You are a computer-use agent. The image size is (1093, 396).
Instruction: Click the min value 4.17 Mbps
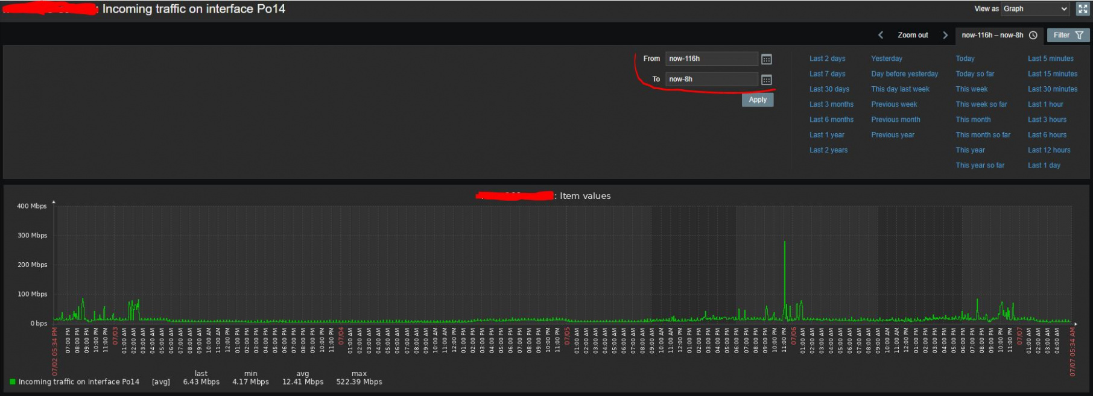[x=250, y=382]
